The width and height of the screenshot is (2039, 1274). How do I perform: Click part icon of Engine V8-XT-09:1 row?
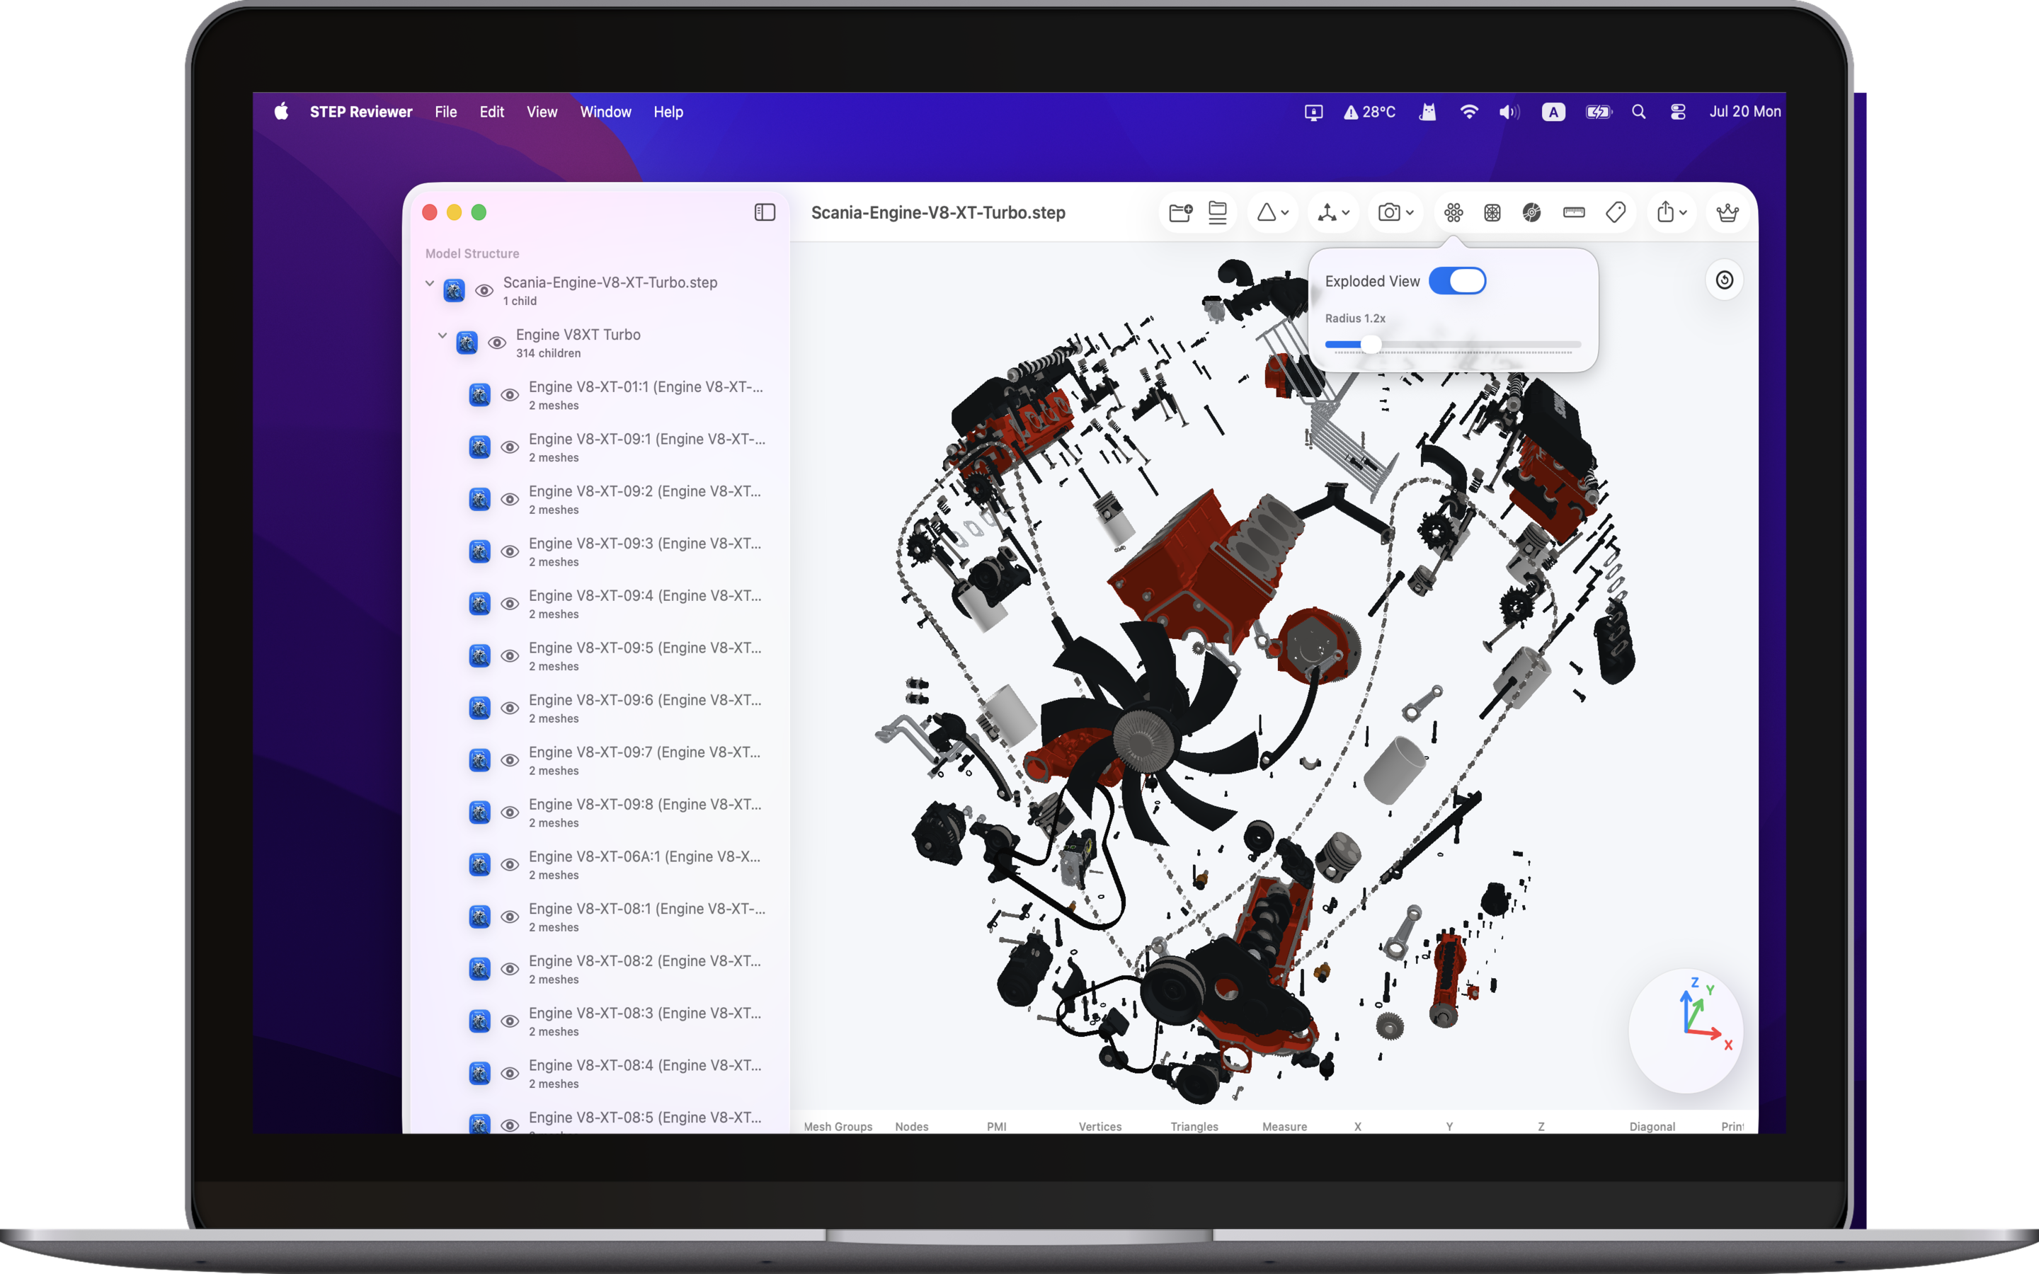pyautogui.click(x=479, y=447)
